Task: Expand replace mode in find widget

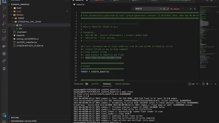Action: 133,9
